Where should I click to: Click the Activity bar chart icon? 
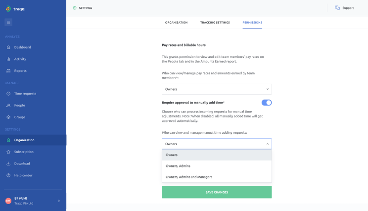pos(8,59)
